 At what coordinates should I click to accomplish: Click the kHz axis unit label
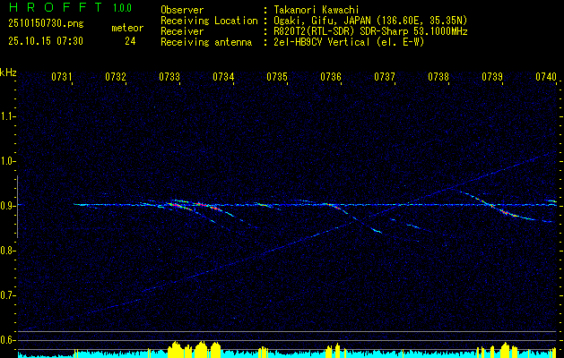point(8,72)
